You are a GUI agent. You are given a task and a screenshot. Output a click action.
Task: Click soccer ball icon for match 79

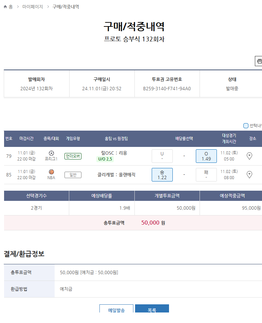point(52,153)
